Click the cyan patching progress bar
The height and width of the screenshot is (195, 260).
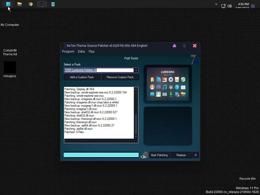pyautogui.click(x=101, y=155)
